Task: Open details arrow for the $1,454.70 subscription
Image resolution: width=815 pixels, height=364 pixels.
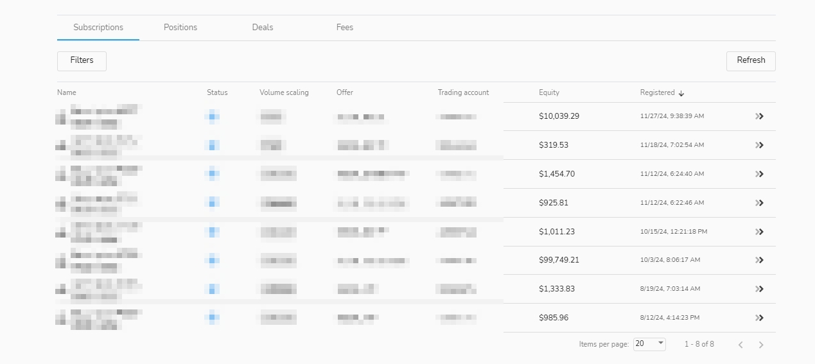Action: click(x=759, y=174)
